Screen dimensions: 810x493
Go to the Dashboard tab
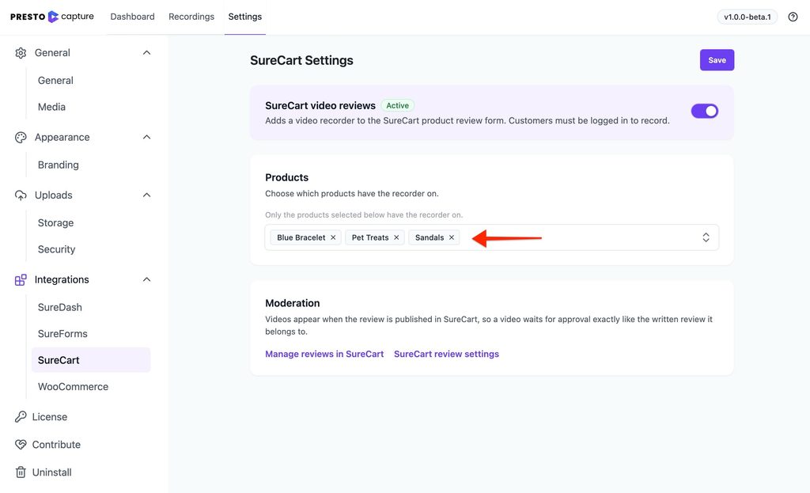pos(132,17)
